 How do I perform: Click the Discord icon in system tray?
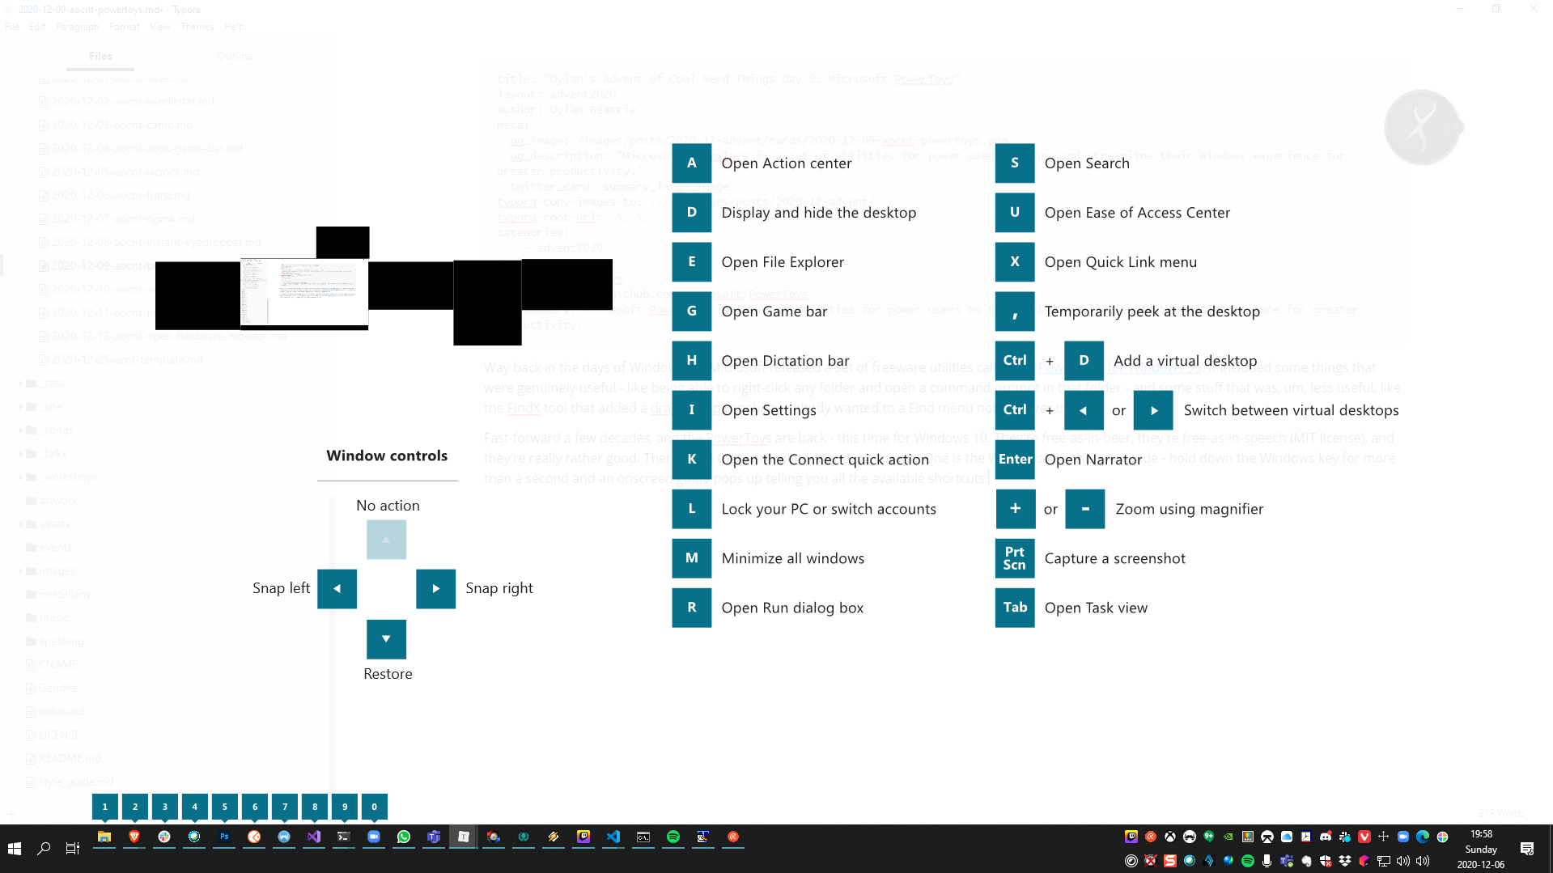click(x=1326, y=837)
